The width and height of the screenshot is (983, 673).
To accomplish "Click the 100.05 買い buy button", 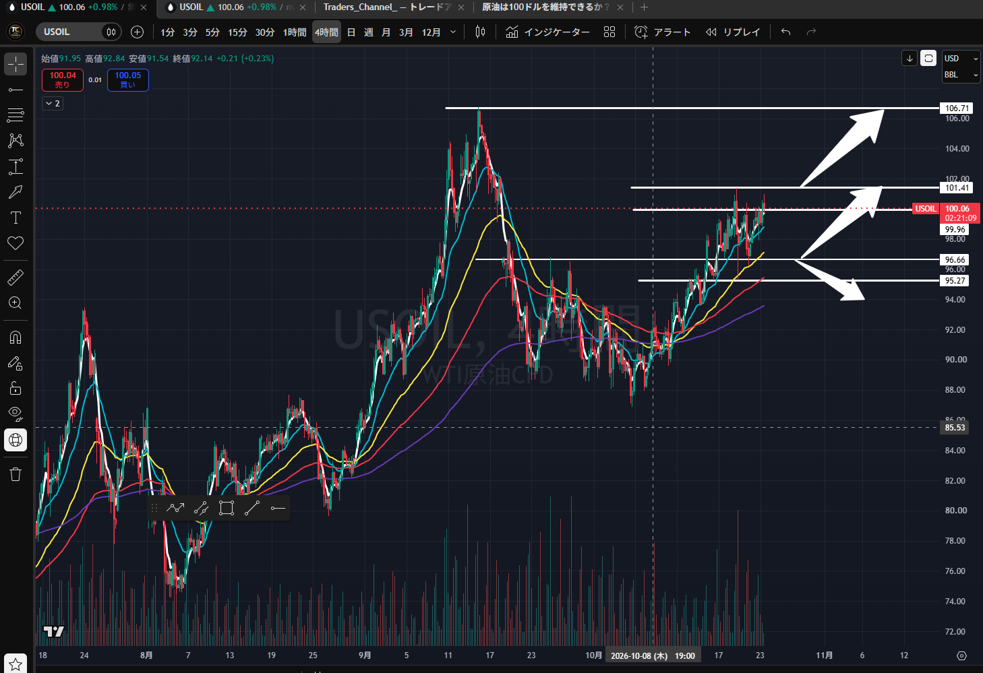I will 128,80.
